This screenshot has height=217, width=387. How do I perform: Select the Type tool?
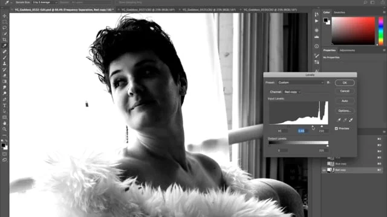4,105
